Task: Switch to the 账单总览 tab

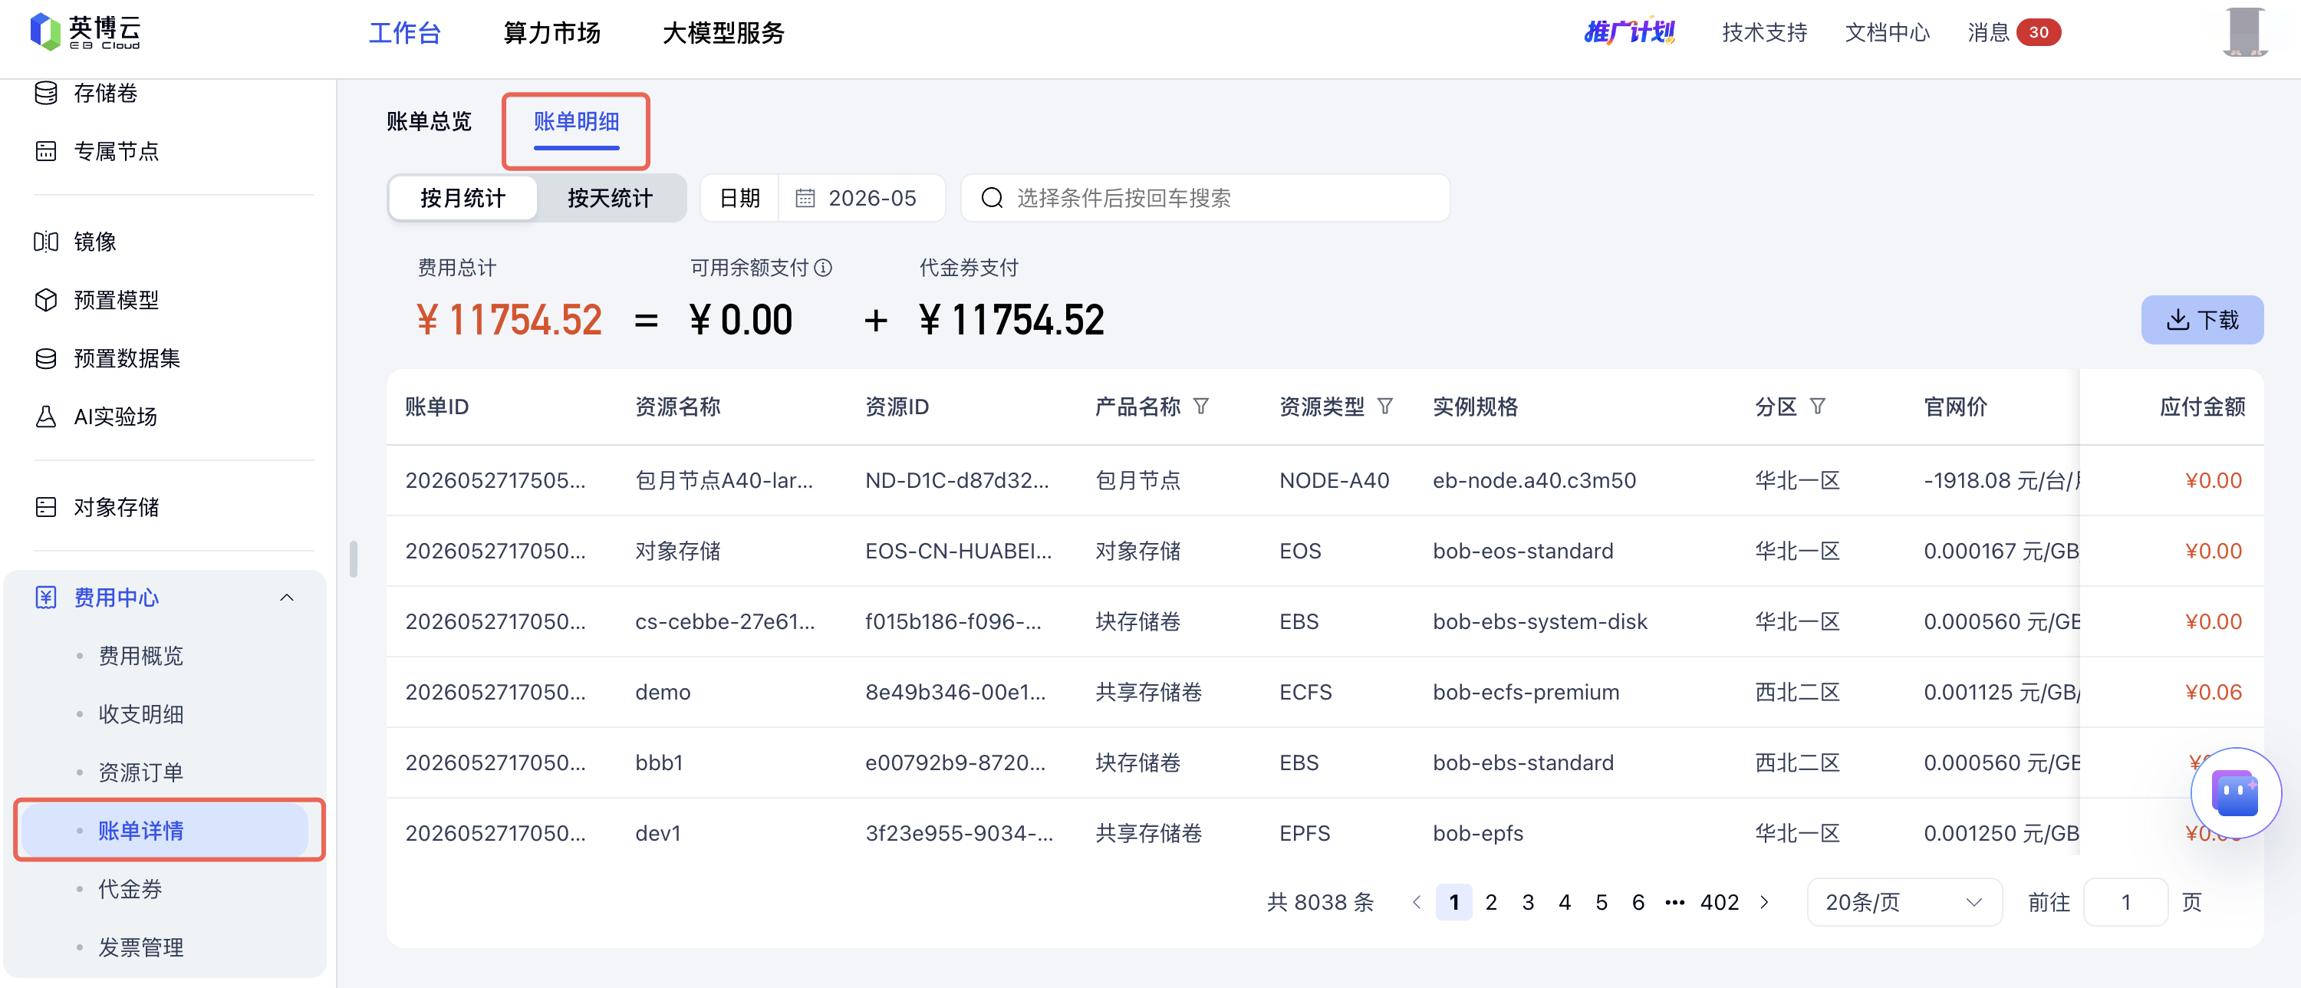Action: point(429,121)
